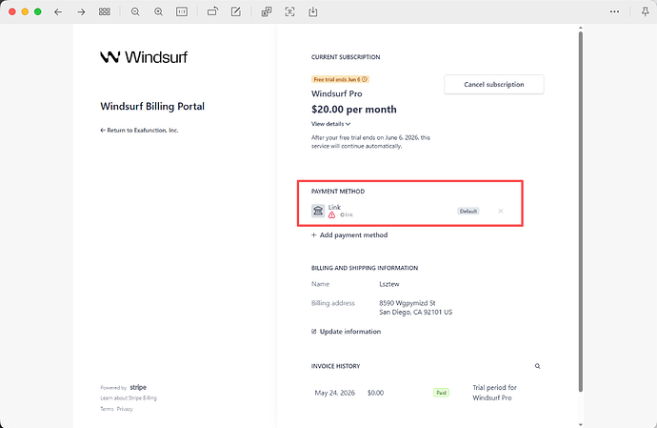The image size is (657, 428).
Task: Click Update information link
Action: click(346, 332)
